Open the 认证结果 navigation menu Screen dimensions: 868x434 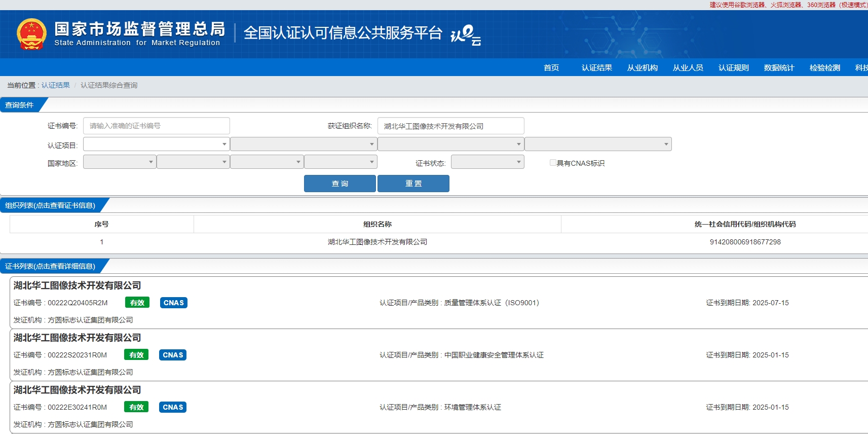point(597,67)
